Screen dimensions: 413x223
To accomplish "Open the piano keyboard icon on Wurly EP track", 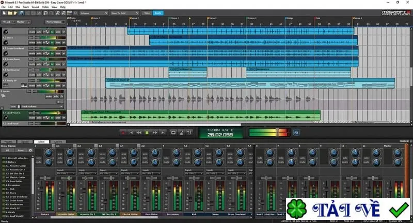I will [x=24, y=85].
